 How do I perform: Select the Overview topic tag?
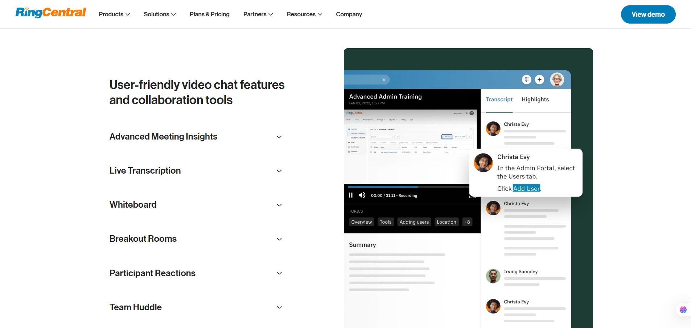pos(361,222)
